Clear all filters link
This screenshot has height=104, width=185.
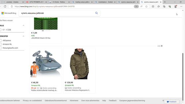coord(6,21)
